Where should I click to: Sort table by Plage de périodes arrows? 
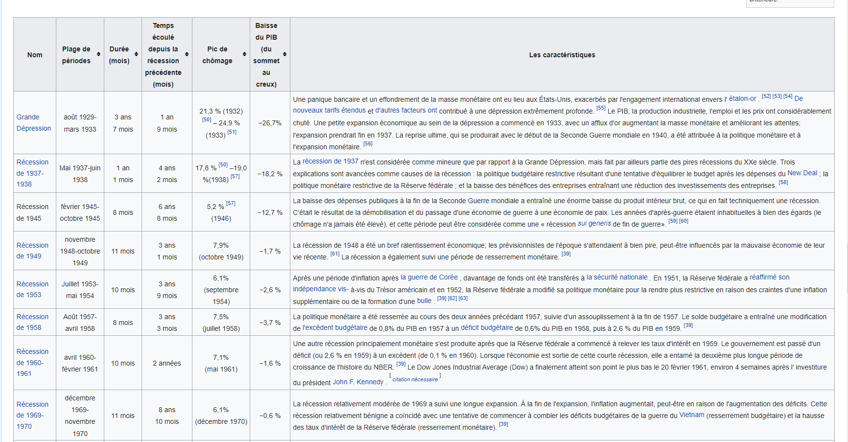coord(98,54)
